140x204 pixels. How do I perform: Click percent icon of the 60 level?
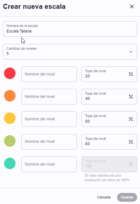click(x=131, y=119)
